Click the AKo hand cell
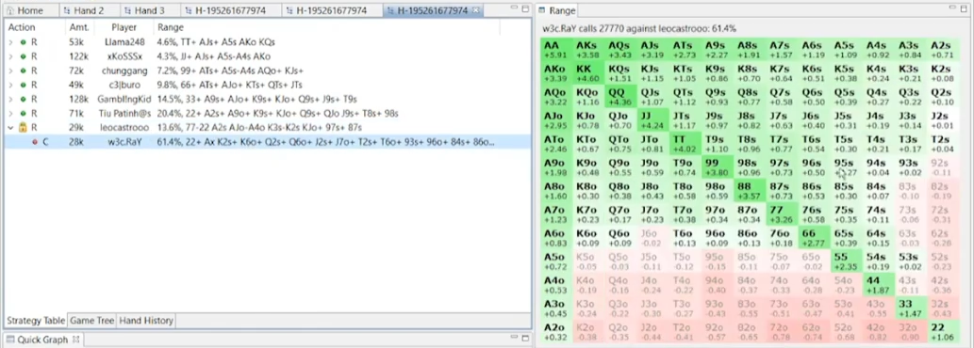Image resolution: width=974 pixels, height=348 pixels. [x=556, y=72]
